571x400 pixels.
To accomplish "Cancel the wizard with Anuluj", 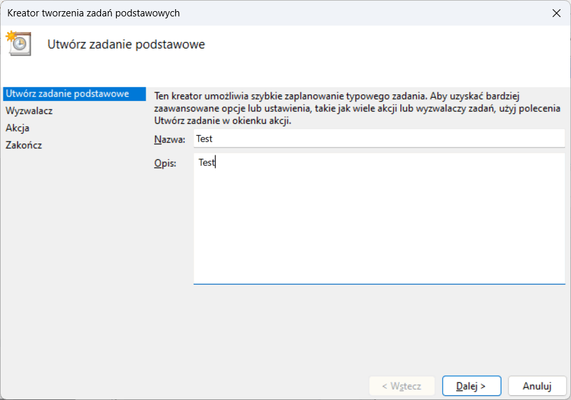I will click(537, 386).
